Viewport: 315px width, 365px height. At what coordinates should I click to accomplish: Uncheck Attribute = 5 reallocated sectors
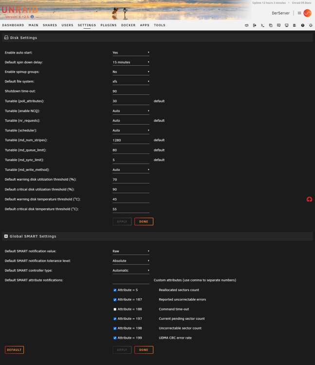pyautogui.click(x=115, y=290)
